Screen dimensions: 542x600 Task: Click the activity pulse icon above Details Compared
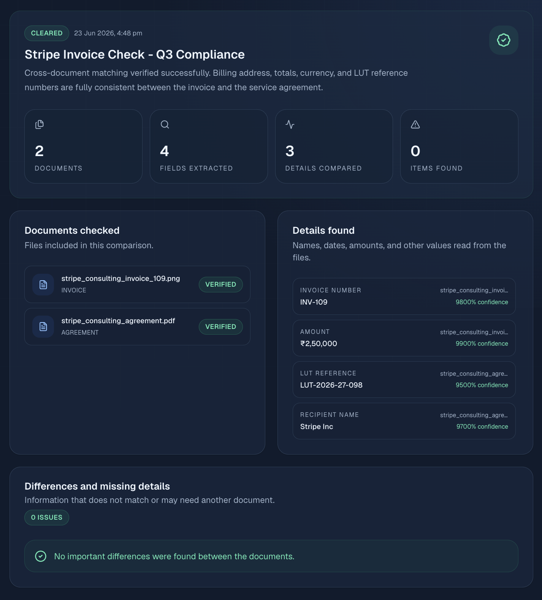(290, 124)
